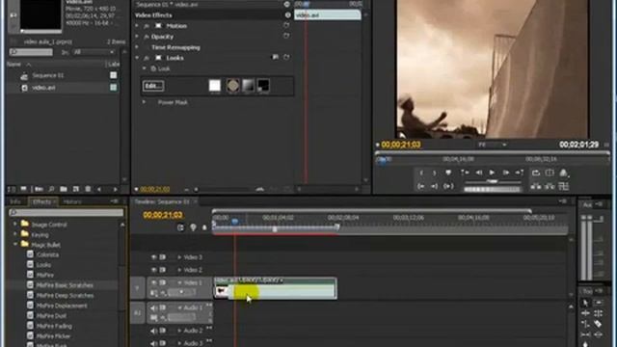Open the Output settings button
The width and height of the screenshot is (617, 347).
point(563,173)
